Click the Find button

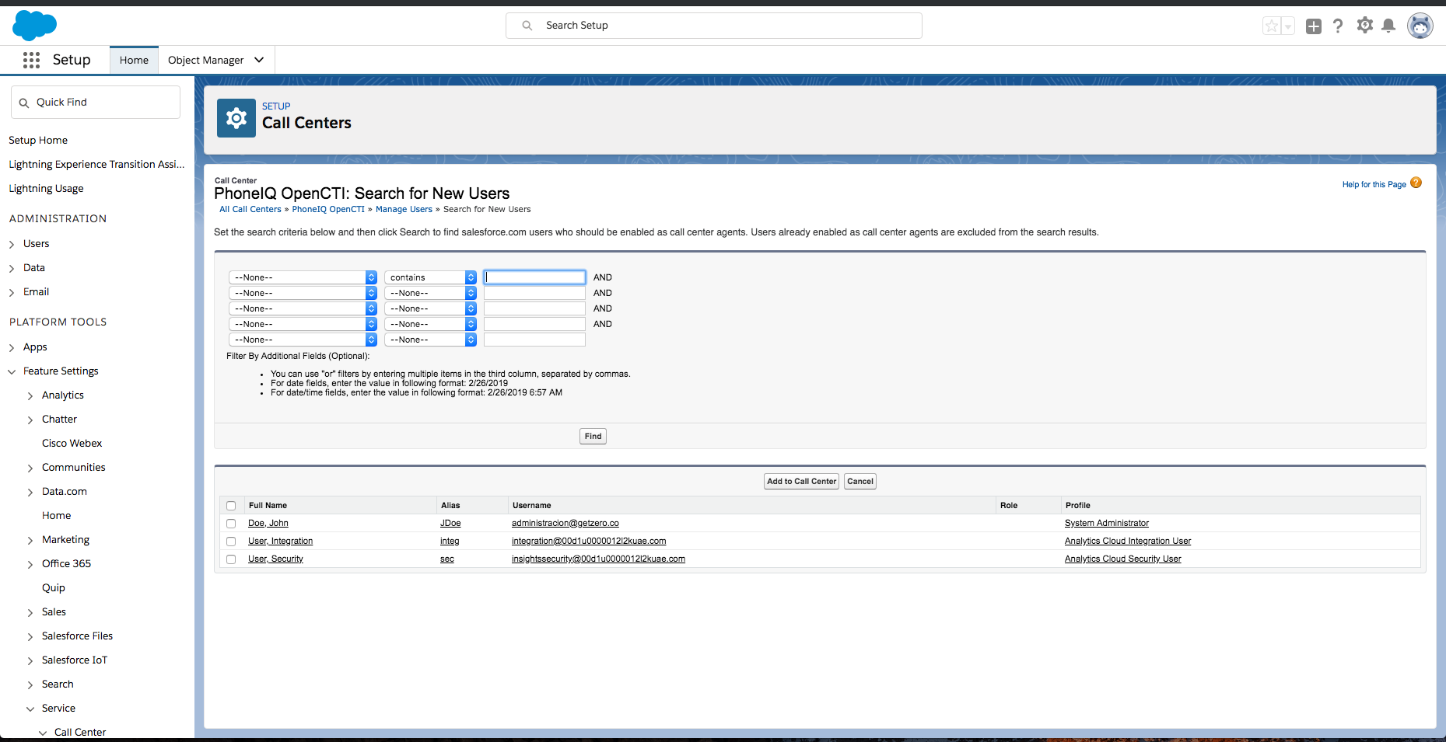pos(593,437)
